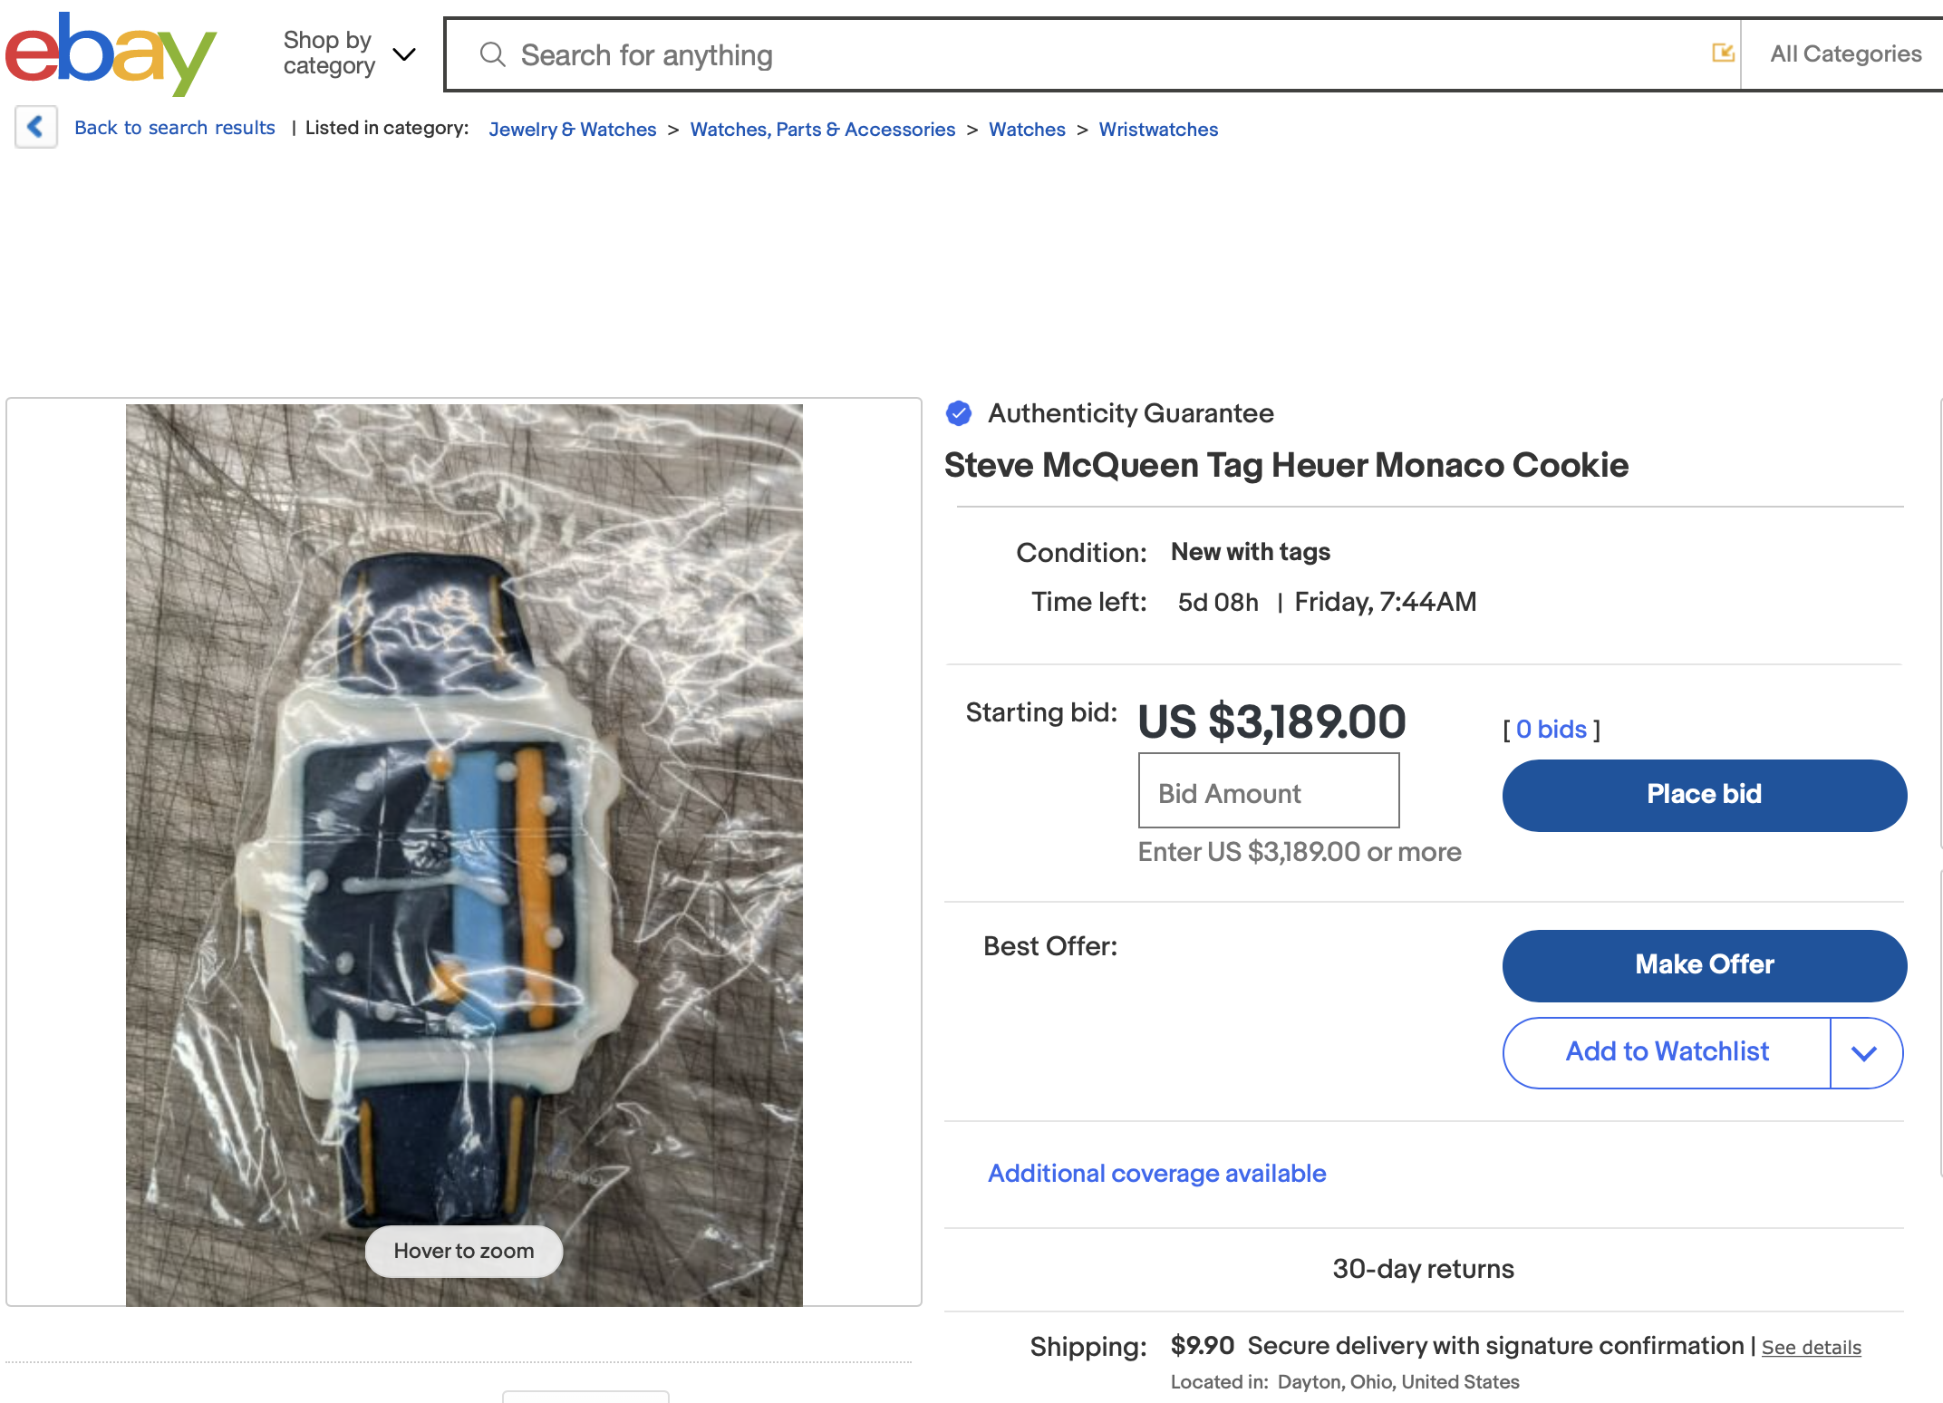Viewport: 1943px width, 1403px height.
Task: Go to the Watches breadcrumb category
Action: coord(1027,129)
